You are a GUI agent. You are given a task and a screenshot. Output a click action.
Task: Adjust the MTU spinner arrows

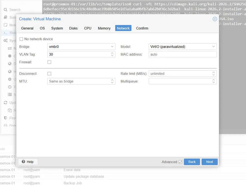[x=112, y=81]
